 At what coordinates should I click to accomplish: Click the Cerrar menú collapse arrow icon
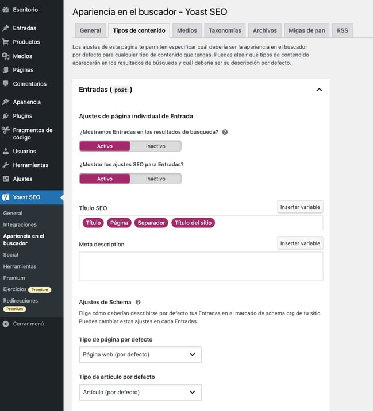(6, 324)
